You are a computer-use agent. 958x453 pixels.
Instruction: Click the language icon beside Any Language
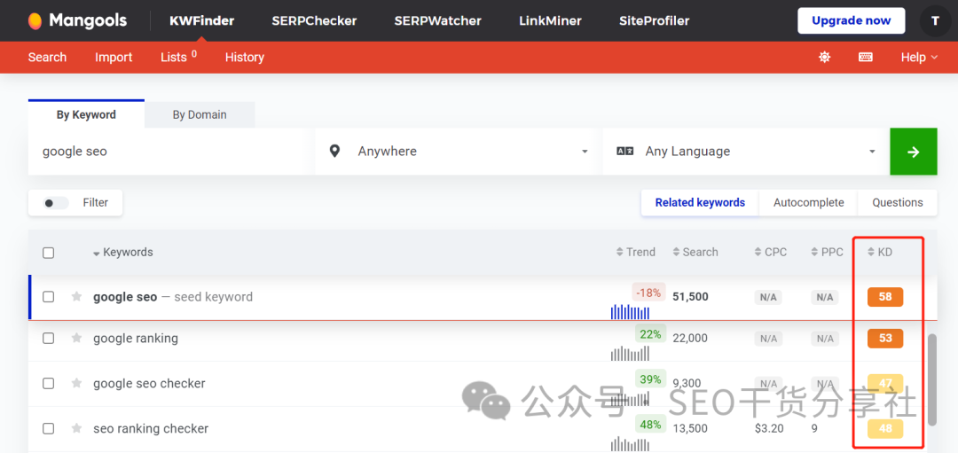coord(625,152)
